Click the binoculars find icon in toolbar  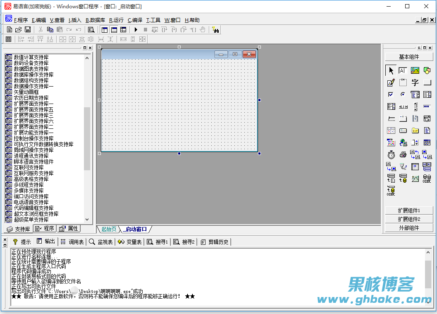point(215,30)
